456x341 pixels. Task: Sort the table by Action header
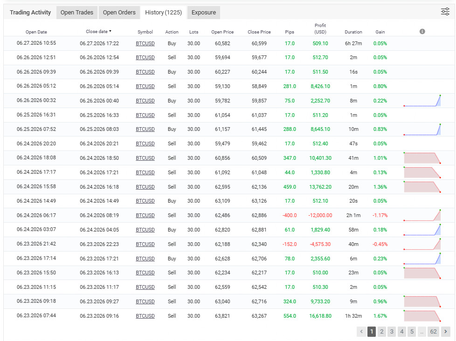tap(172, 32)
